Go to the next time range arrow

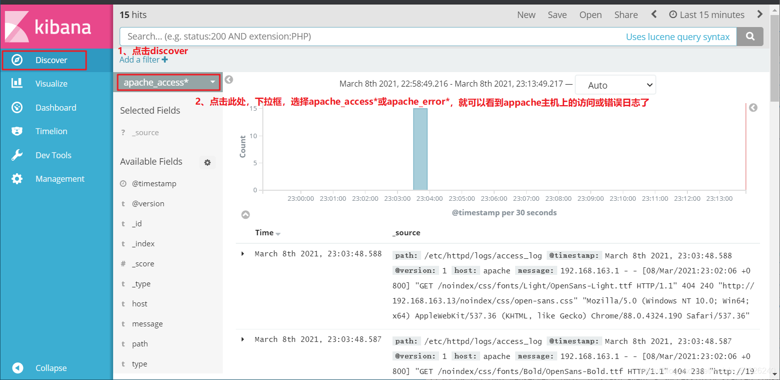click(760, 15)
